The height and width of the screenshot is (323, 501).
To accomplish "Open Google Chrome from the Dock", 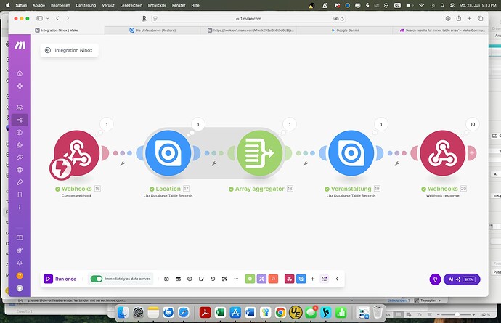I will point(280,312).
